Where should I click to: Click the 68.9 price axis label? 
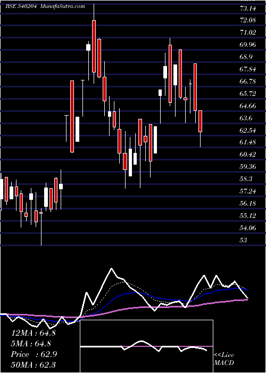(x=247, y=57)
